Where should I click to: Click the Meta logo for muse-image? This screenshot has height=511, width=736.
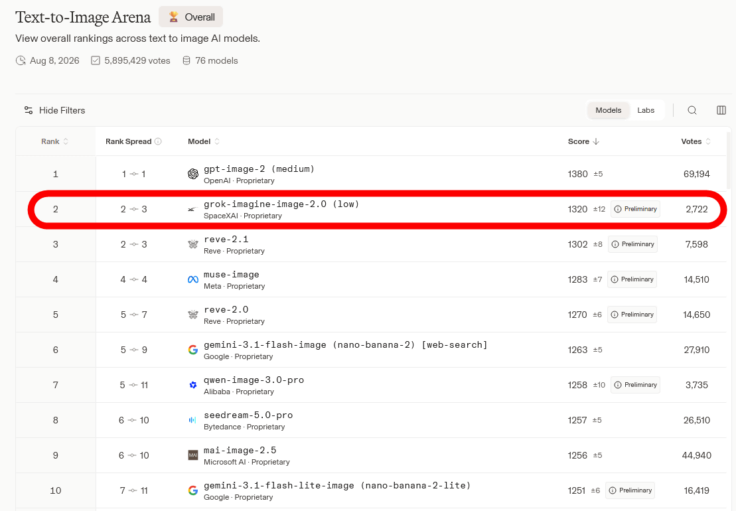coord(193,279)
